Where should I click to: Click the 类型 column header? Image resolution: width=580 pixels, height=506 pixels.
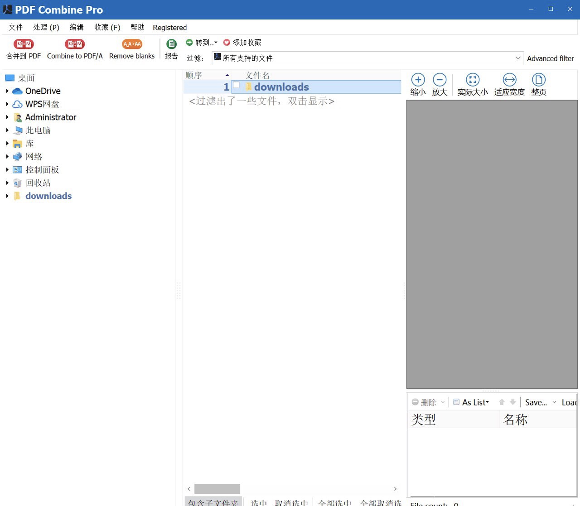[x=453, y=419]
